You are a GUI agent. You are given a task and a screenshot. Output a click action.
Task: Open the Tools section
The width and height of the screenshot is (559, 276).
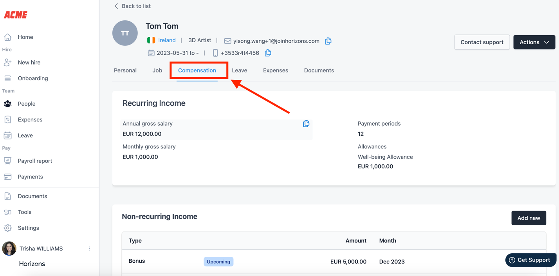click(24, 212)
